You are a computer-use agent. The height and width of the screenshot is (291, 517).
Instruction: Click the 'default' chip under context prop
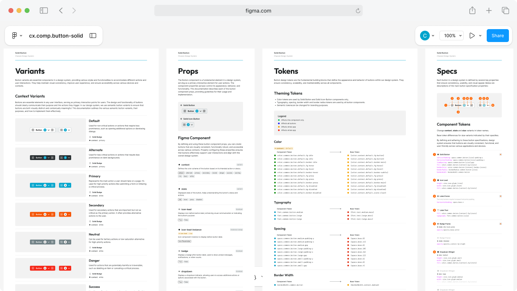point(181,173)
